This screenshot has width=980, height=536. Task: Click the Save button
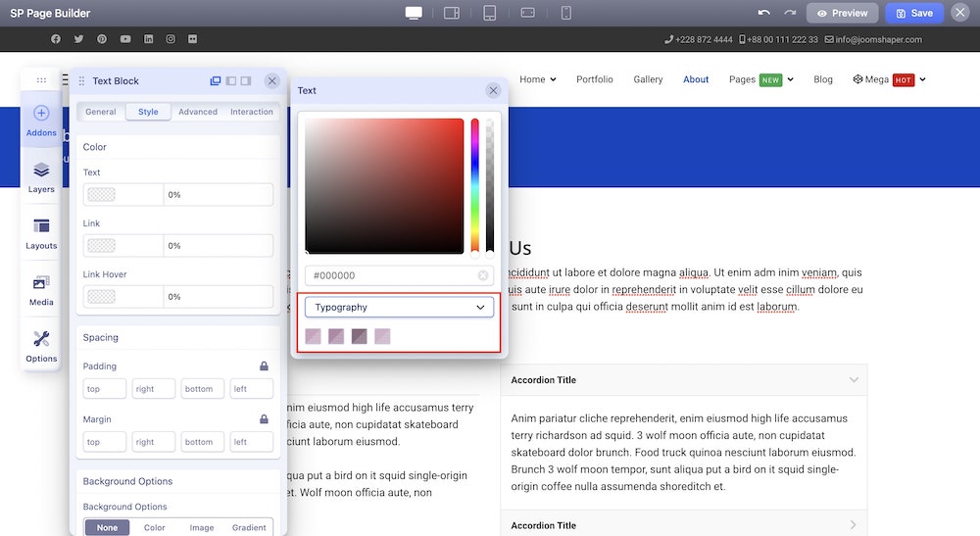click(x=913, y=13)
